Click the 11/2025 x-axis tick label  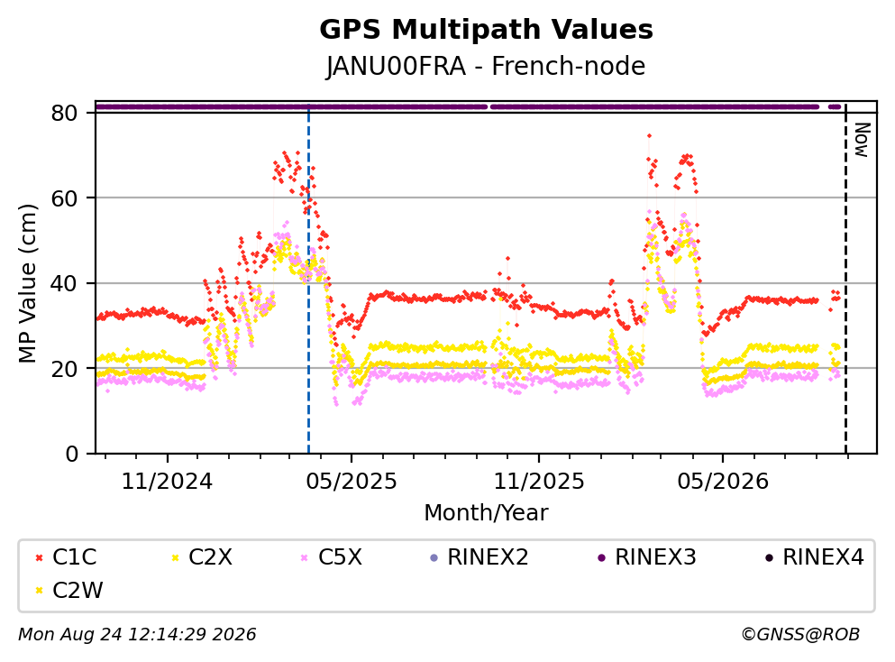coord(539,482)
